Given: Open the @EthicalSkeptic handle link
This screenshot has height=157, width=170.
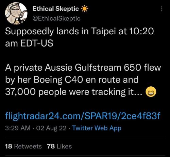Looking at the screenshot, I should [56, 18].
